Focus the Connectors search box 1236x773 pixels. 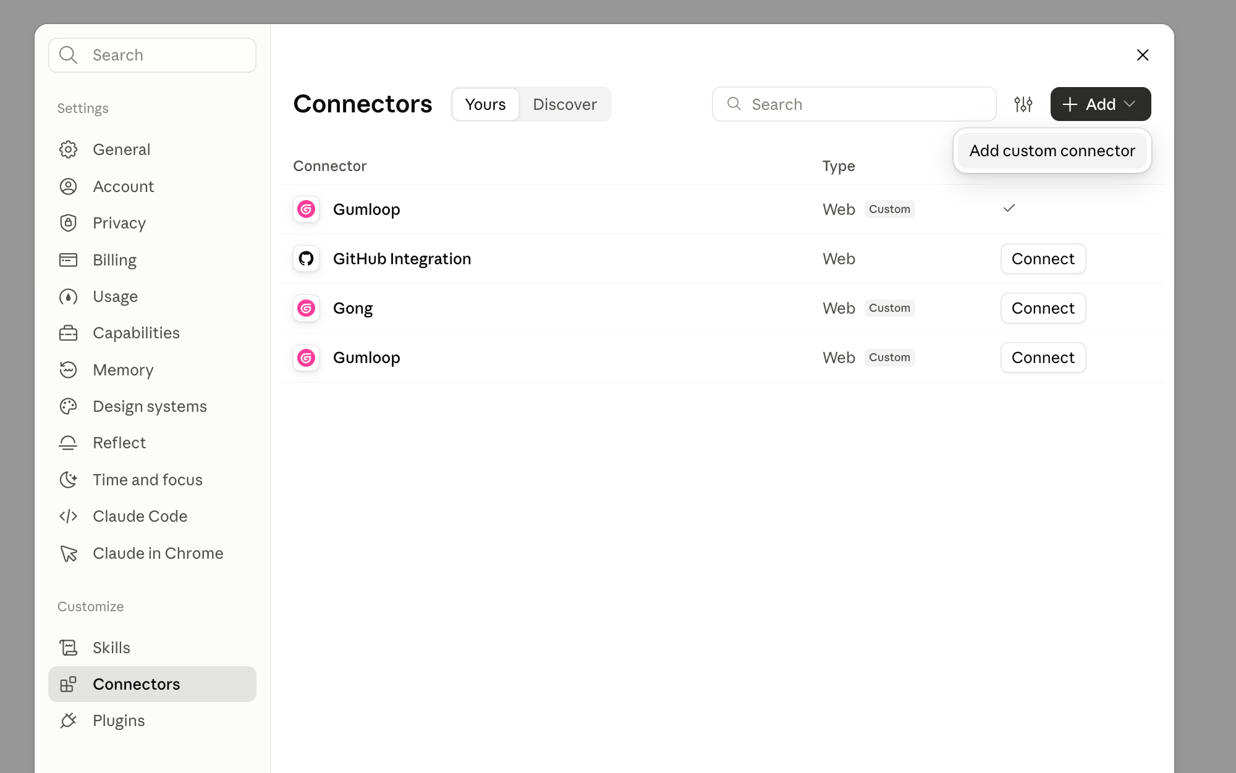point(853,104)
